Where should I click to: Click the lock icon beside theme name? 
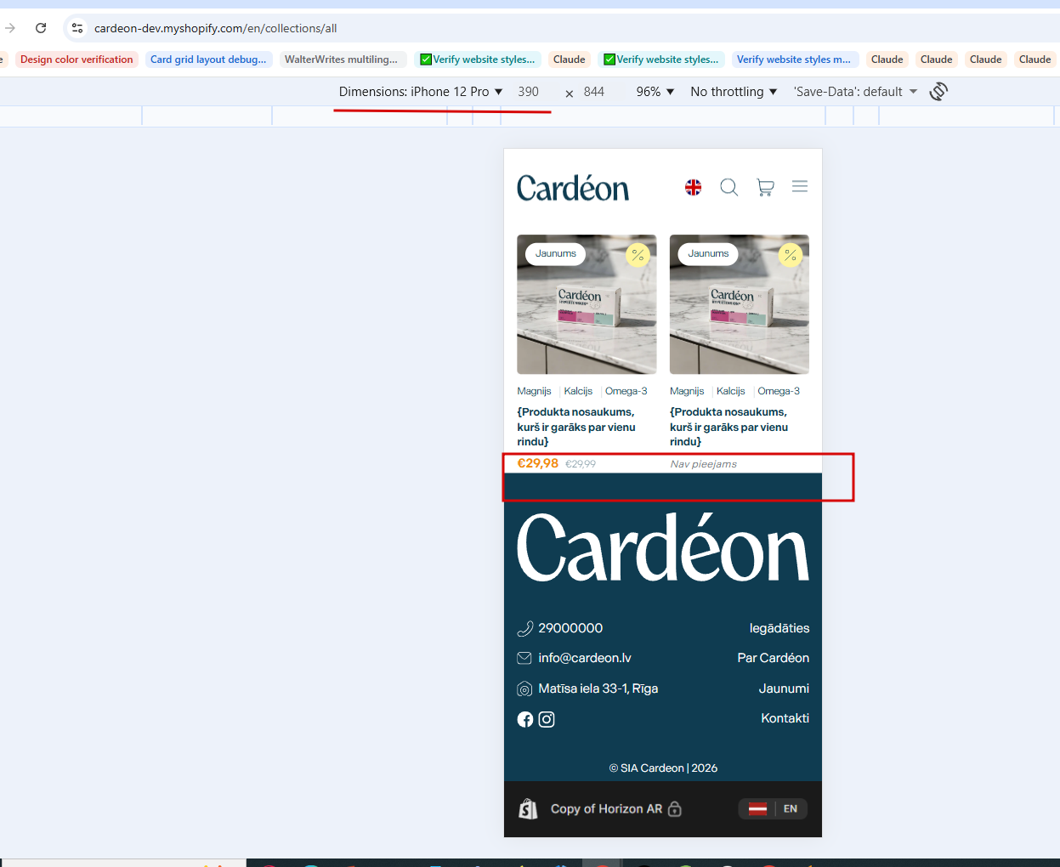(x=675, y=808)
